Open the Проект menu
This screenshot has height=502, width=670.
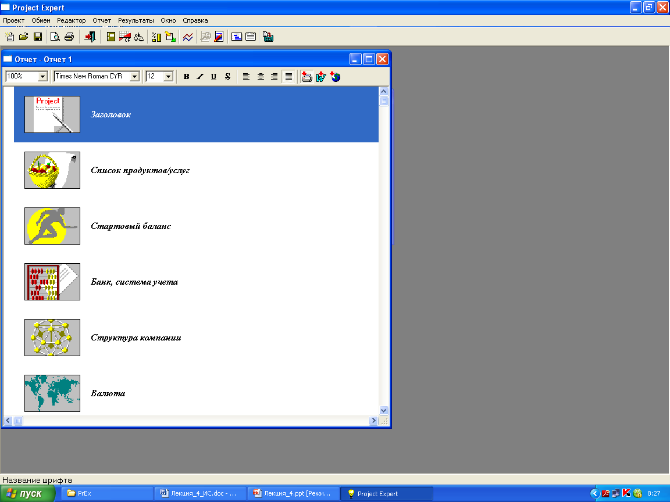[14, 20]
